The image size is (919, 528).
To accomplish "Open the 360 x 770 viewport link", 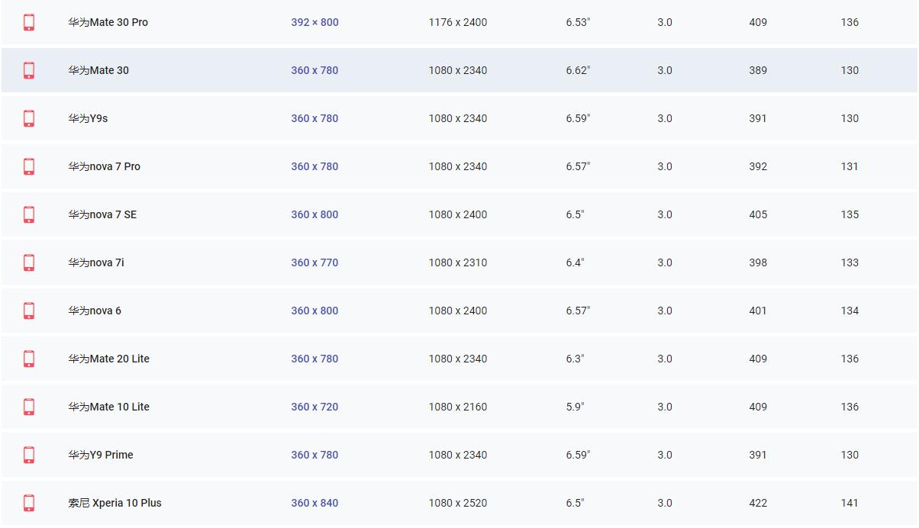I will pos(314,262).
